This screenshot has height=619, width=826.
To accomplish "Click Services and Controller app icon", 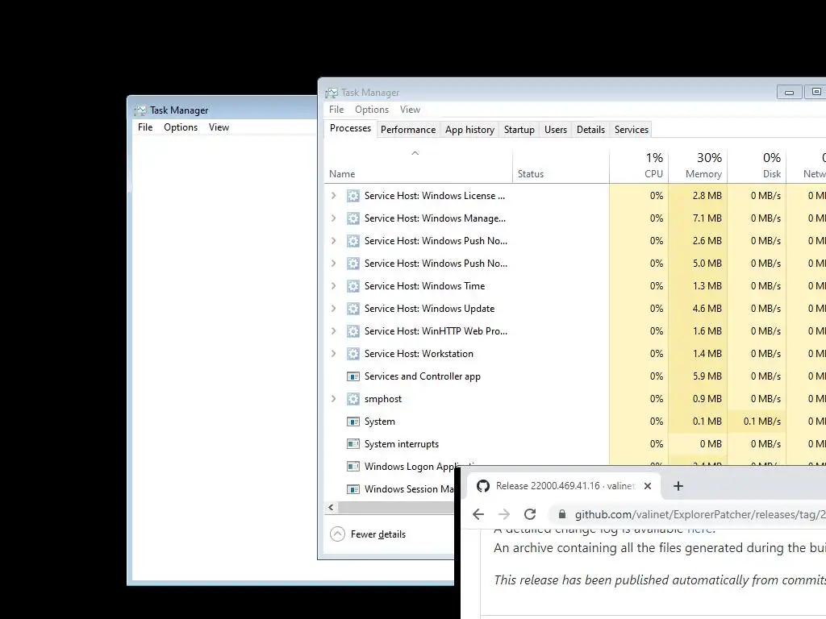I will [353, 376].
